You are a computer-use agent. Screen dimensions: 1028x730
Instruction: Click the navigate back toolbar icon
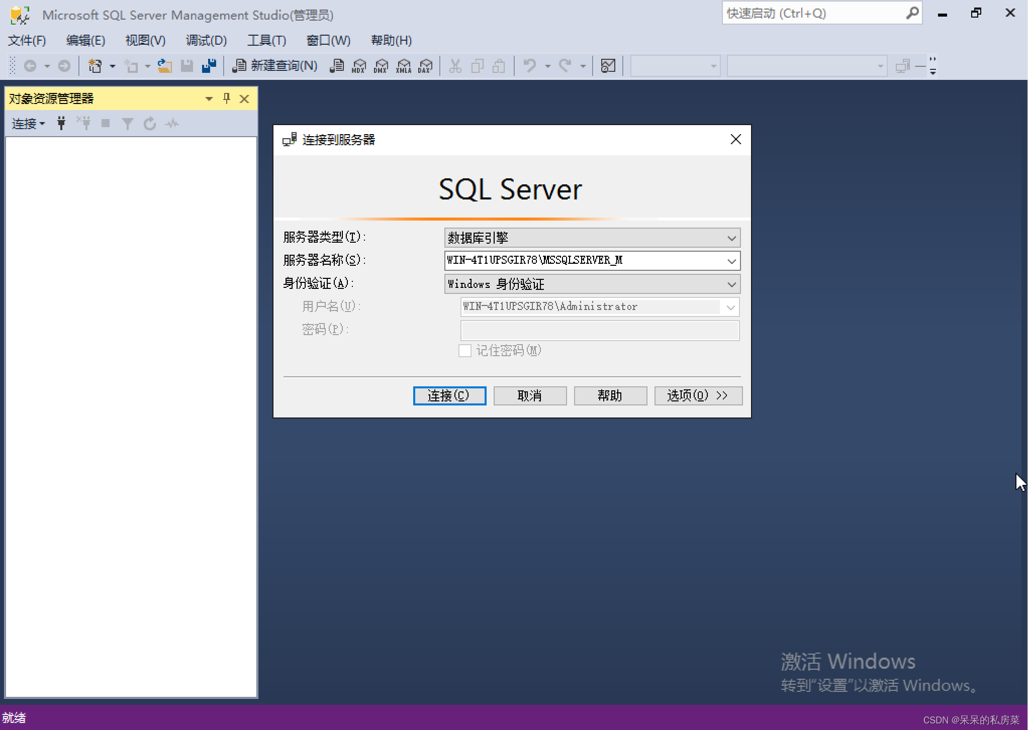click(x=30, y=66)
